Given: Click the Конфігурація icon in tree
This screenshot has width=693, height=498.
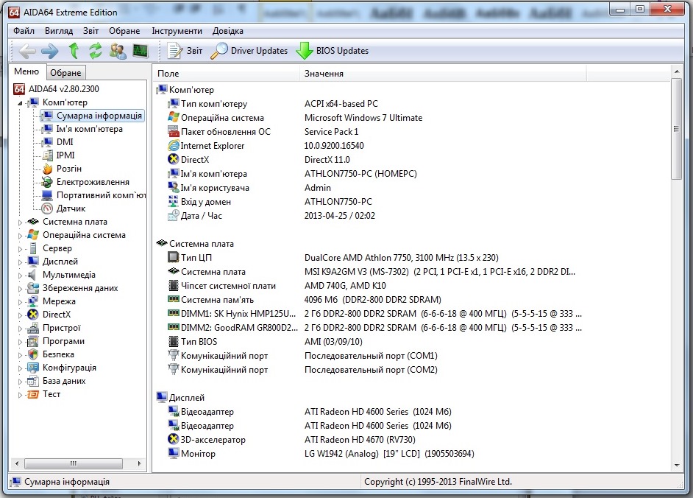Looking at the screenshot, I should pyautogui.click(x=33, y=368).
